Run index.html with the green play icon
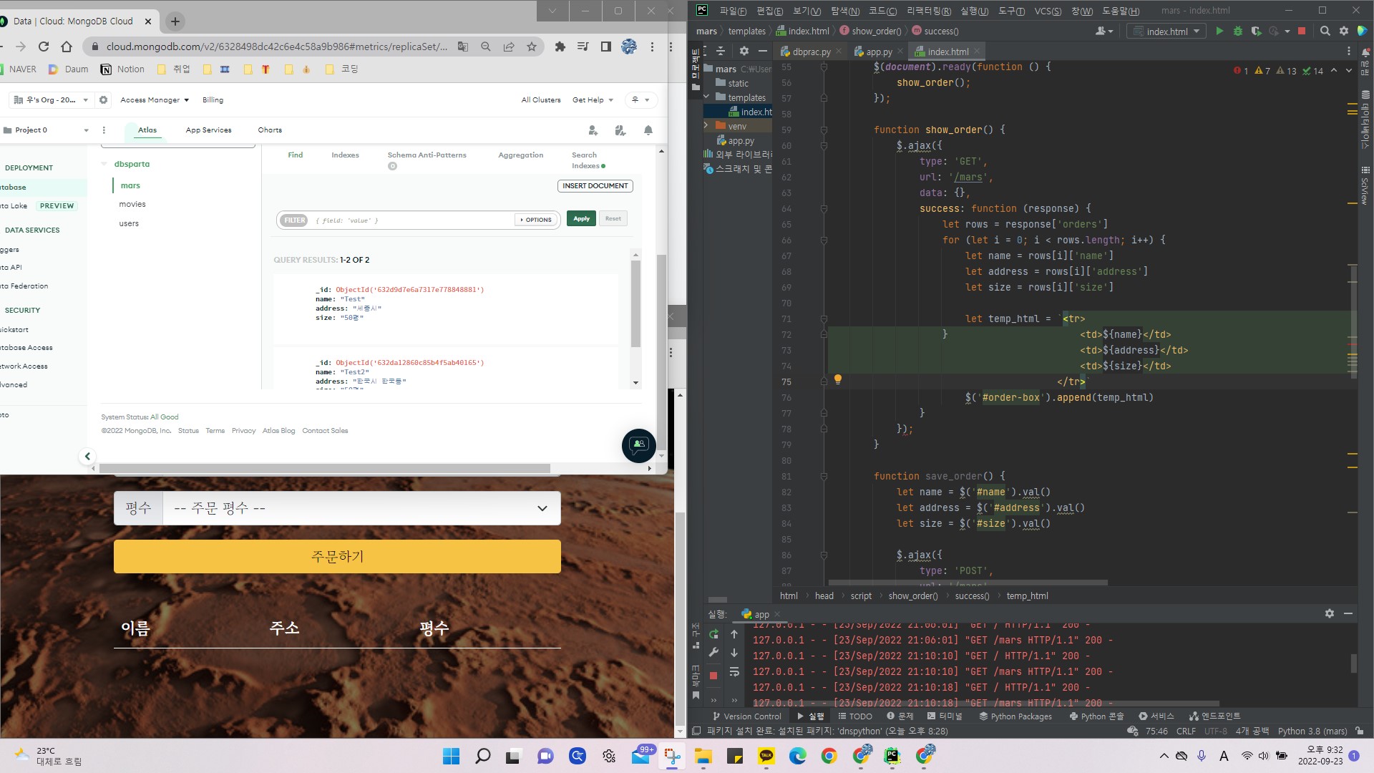This screenshot has width=1374, height=773. (1219, 31)
